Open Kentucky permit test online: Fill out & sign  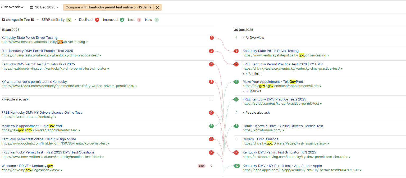tap(39, 139)
